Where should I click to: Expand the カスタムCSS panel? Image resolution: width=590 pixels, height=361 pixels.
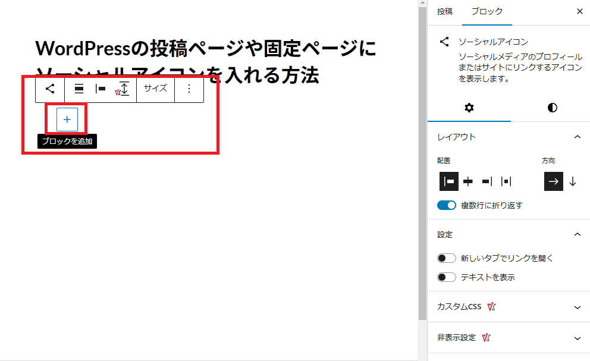coord(509,307)
